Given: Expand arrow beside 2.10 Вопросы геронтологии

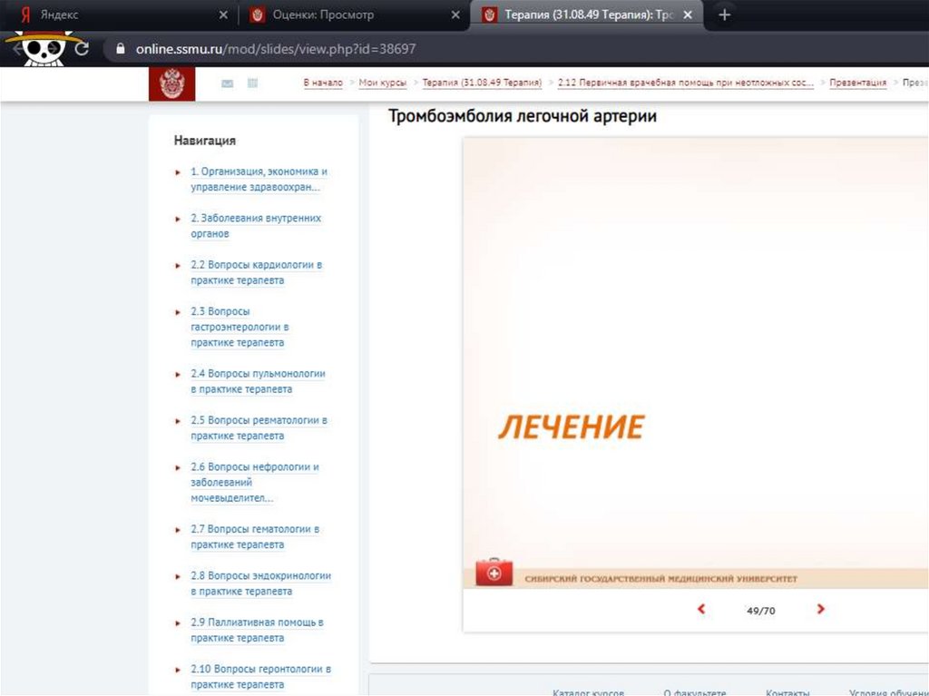Looking at the screenshot, I should [x=178, y=670].
